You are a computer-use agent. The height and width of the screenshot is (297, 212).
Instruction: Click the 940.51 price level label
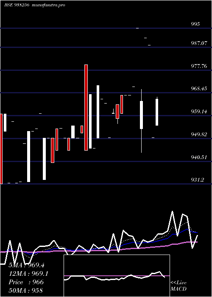coord(199,157)
